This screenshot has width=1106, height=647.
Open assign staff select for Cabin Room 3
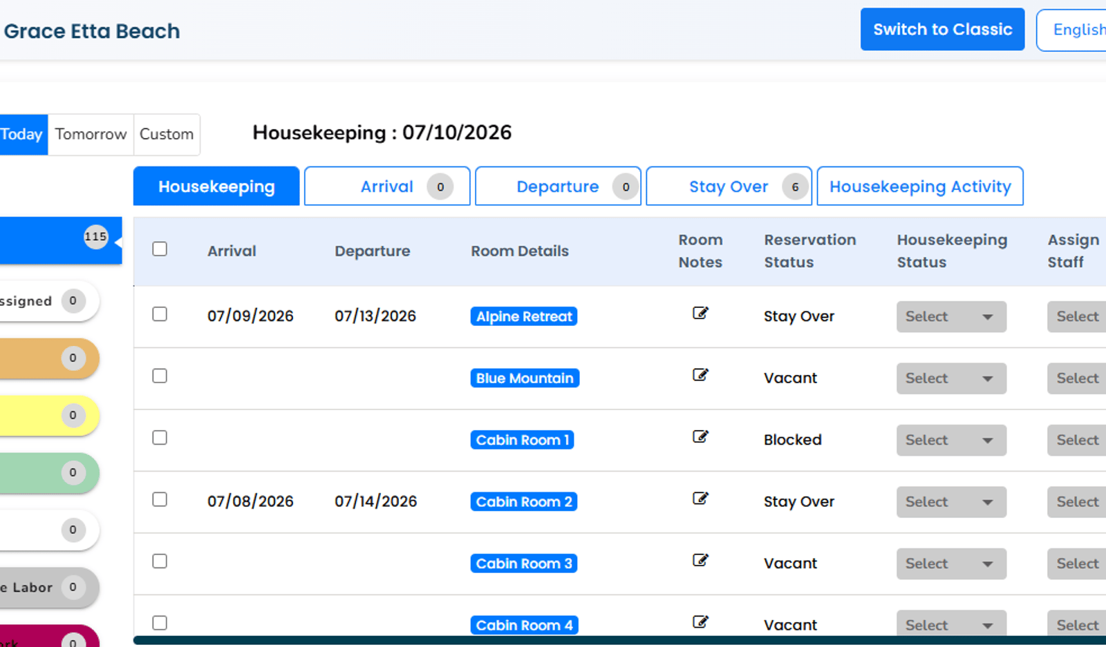tap(1077, 564)
